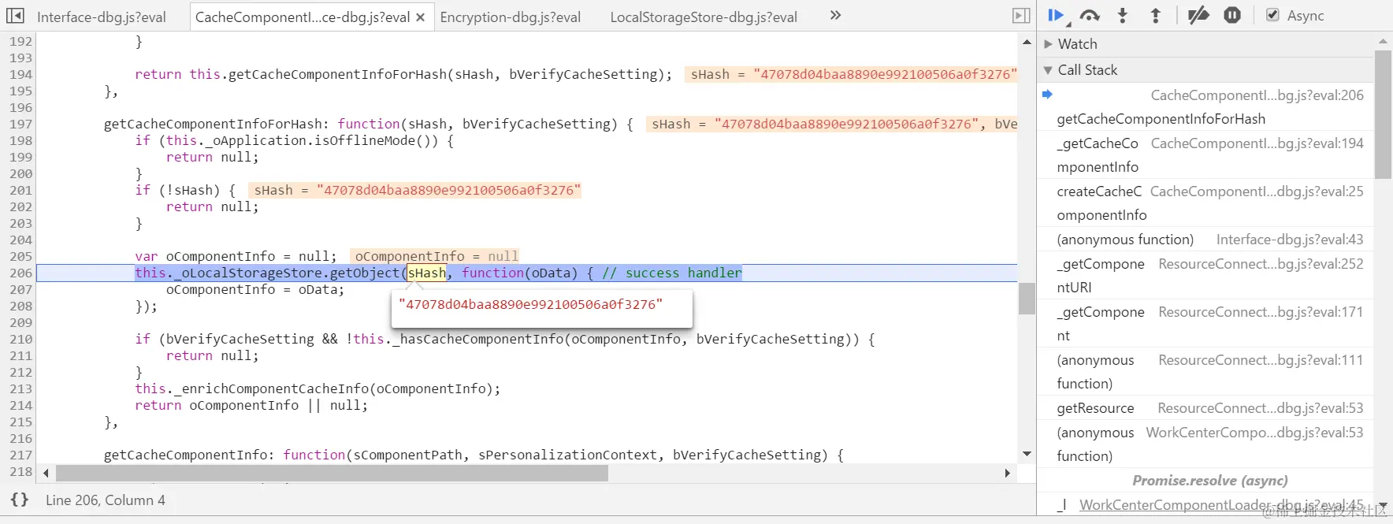The height and width of the screenshot is (524, 1393).
Task: Click 'oComponentInfo = null' inline value on line 205
Action: point(436,256)
